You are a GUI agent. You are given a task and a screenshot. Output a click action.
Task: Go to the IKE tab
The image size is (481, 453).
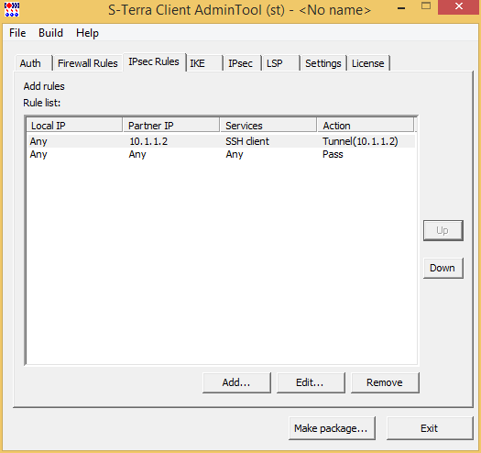pyautogui.click(x=204, y=63)
